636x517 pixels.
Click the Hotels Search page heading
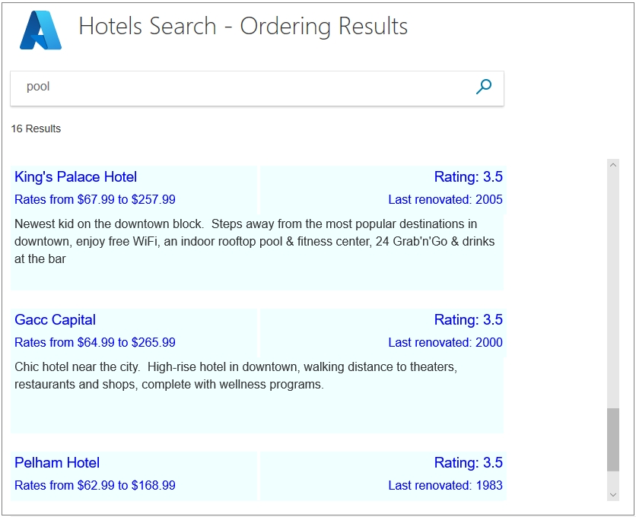point(243,27)
